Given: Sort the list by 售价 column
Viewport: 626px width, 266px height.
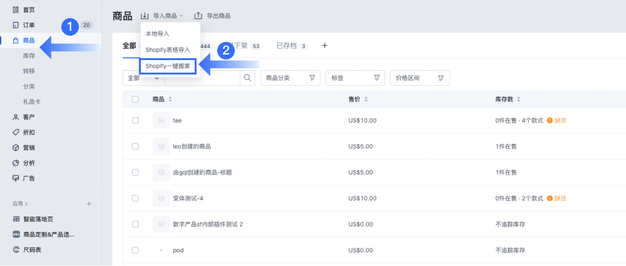Looking at the screenshot, I should (358, 99).
